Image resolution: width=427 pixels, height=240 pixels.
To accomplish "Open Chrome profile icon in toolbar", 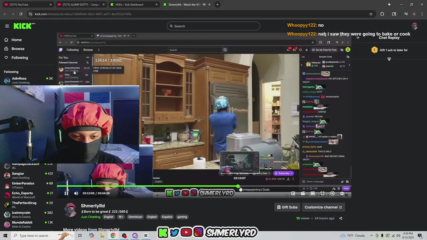I will click(x=414, y=14).
